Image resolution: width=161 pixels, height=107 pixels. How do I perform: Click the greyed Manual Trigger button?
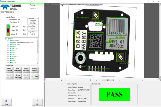pyautogui.click(x=26, y=76)
